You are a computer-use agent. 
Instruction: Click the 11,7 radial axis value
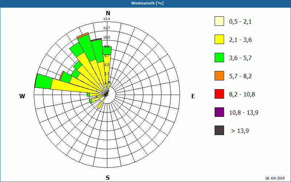click(107, 28)
